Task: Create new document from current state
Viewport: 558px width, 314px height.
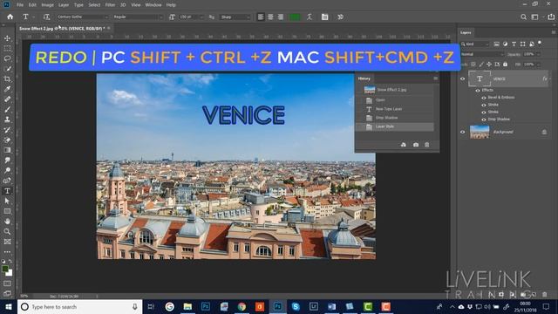Action: click(403, 145)
